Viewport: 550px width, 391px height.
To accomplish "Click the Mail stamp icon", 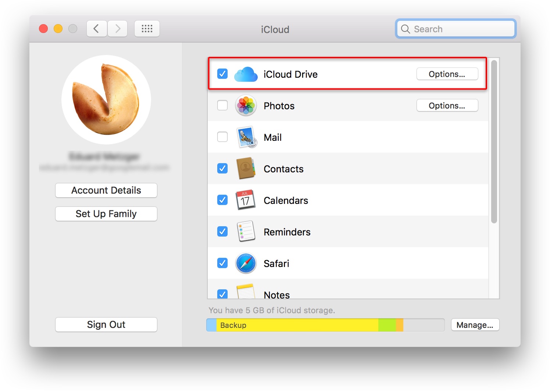I will [x=246, y=137].
